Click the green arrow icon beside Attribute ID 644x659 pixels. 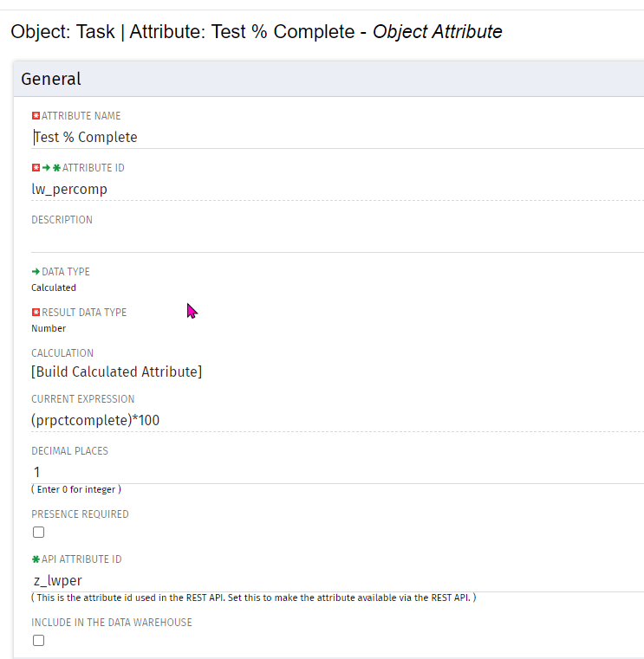pos(46,168)
